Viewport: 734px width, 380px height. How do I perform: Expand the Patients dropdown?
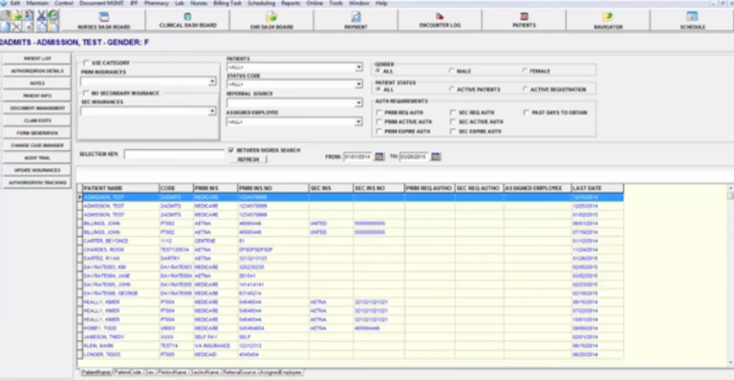[x=358, y=67]
